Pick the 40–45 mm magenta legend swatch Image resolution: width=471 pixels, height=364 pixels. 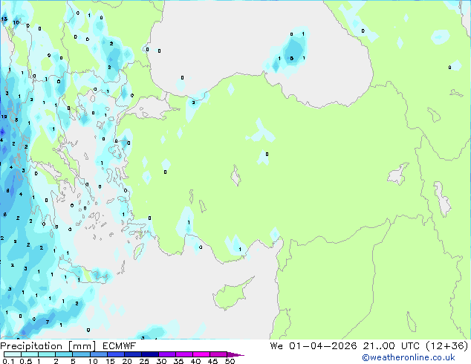coord(201,354)
